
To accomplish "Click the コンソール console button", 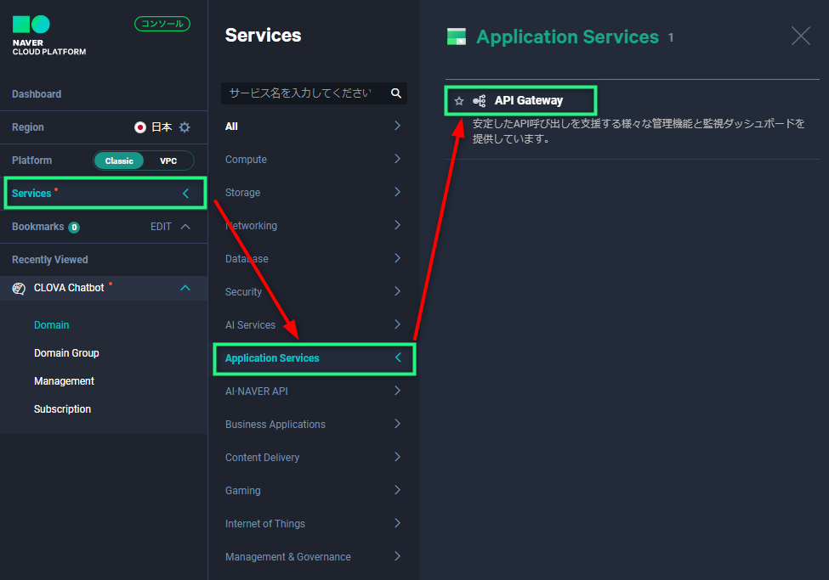I will coord(162,24).
